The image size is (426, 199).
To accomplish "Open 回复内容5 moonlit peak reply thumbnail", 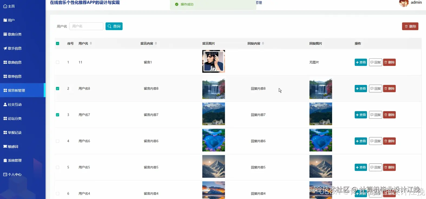I will [x=321, y=166].
